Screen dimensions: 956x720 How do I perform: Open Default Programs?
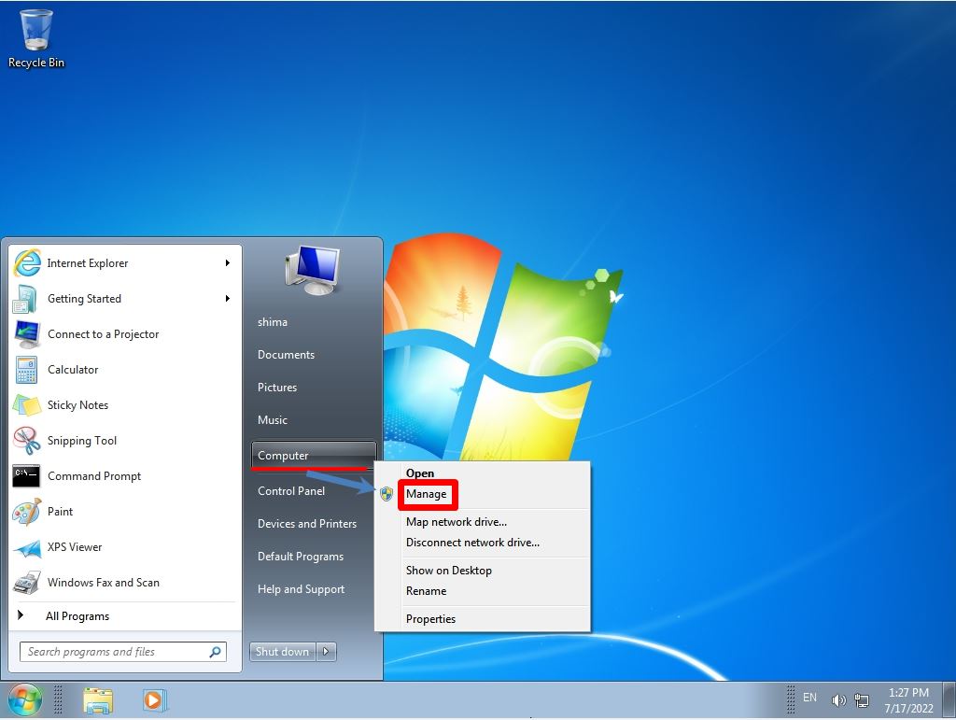(x=301, y=557)
